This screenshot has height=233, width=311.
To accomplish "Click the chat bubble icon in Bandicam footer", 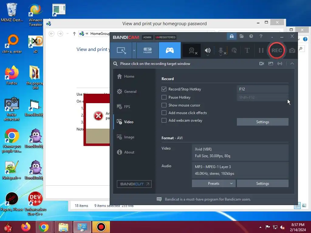I will 159,199.
